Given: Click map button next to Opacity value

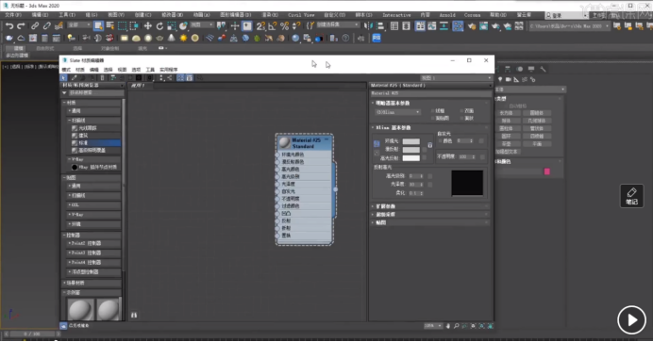Looking at the screenshot, I should [x=482, y=157].
